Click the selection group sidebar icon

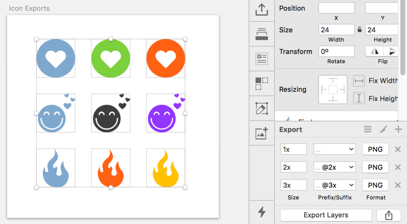[262, 84]
